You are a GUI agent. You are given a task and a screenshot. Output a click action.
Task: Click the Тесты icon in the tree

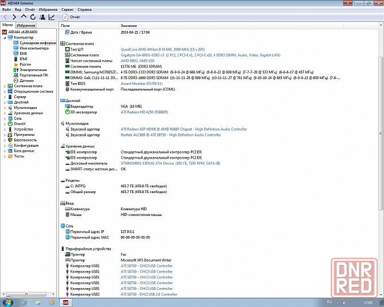[10, 156]
